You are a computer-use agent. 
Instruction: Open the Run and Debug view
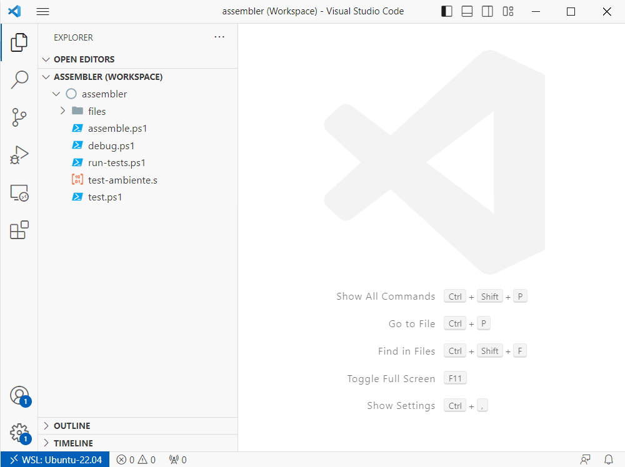pyautogui.click(x=19, y=155)
